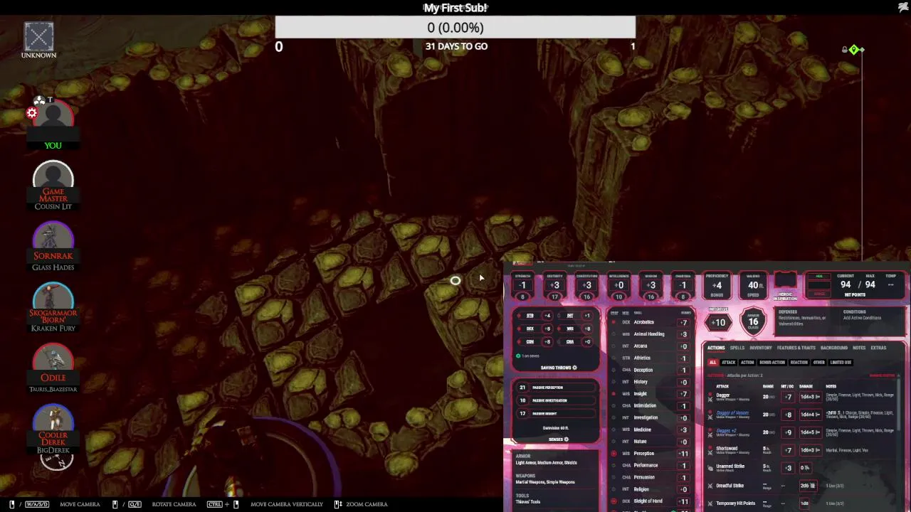Click the green diamond marker icon
Screen dimensions: 911x512
point(854,49)
